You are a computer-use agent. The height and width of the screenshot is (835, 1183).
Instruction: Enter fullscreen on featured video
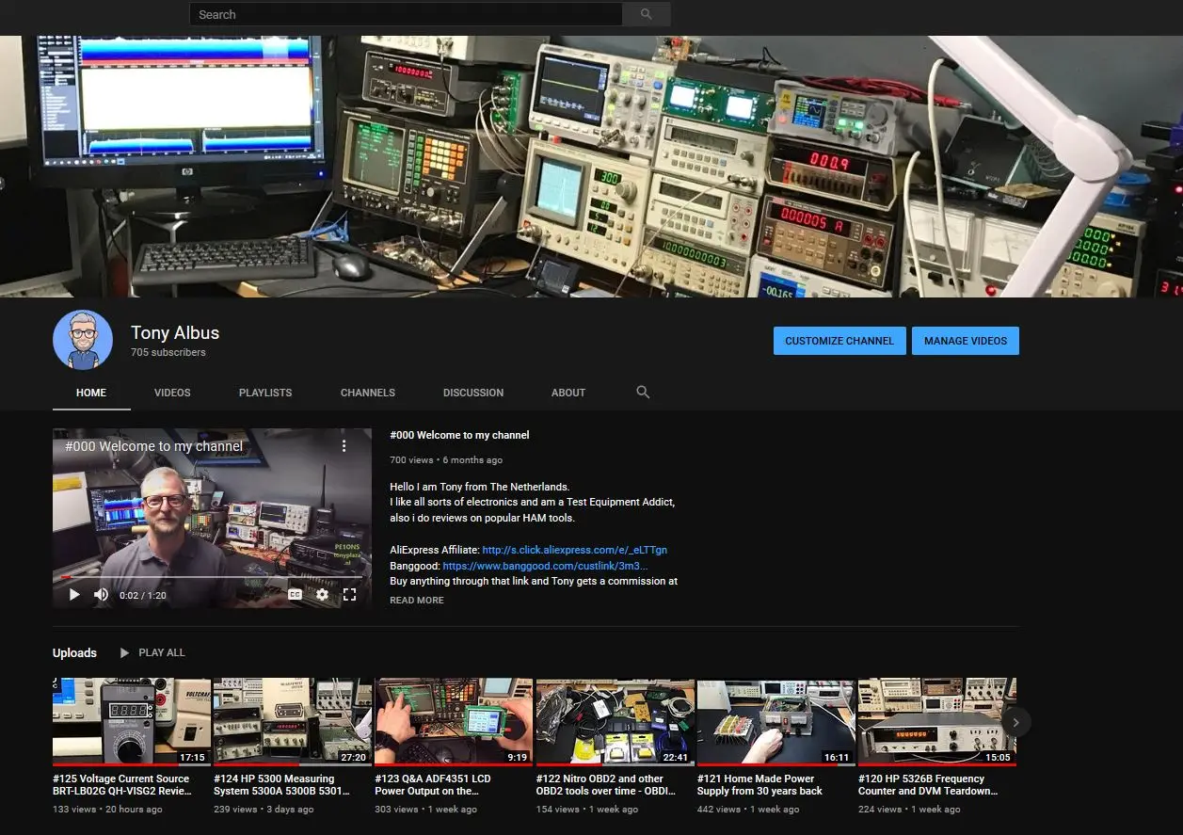[350, 594]
